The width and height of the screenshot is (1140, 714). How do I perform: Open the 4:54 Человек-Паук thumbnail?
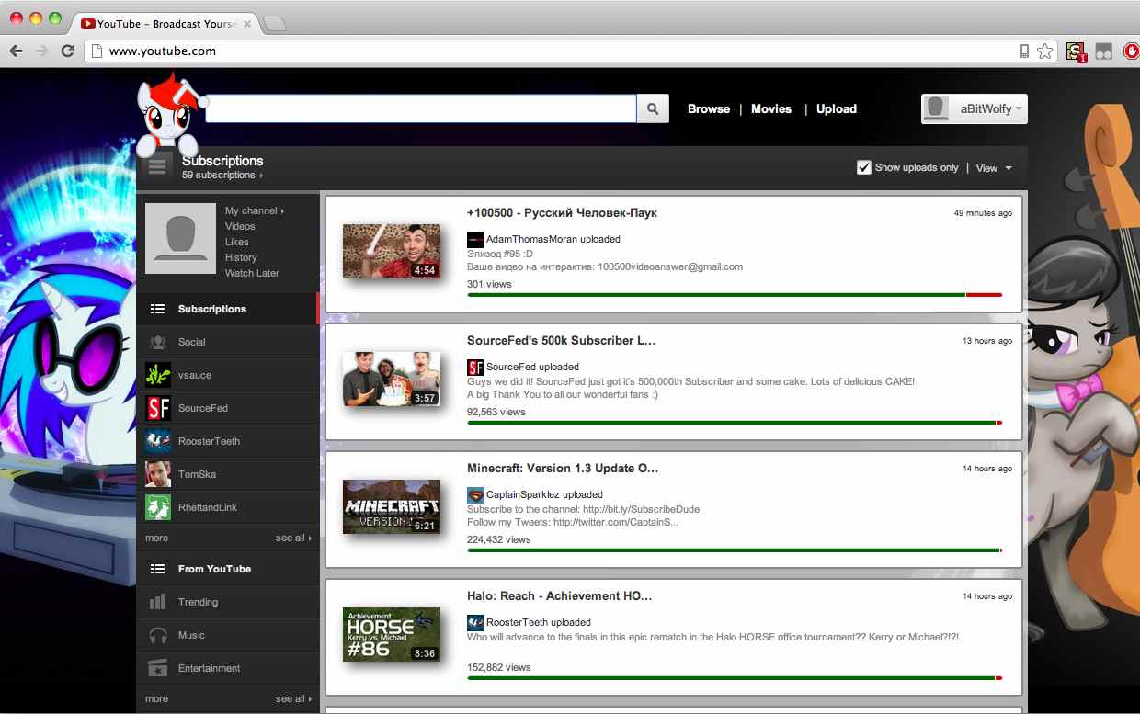(x=392, y=252)
